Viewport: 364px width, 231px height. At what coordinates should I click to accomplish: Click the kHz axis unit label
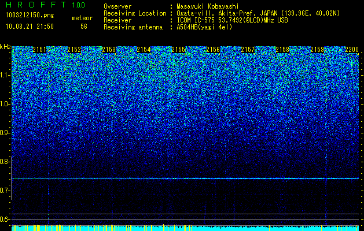(5, 47)
